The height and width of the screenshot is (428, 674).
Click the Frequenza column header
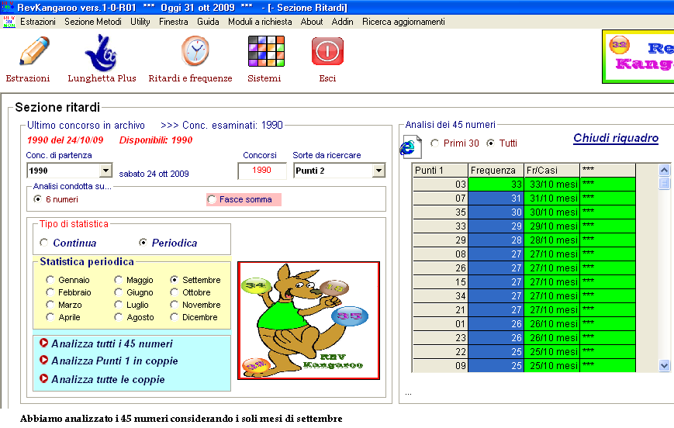click(496, 170)
